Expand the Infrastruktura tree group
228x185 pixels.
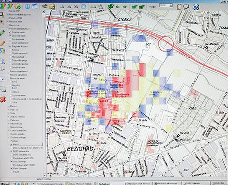click(x=8, y=124)
